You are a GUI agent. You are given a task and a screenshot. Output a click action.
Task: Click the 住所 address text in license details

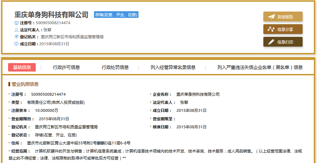(79, 143)
